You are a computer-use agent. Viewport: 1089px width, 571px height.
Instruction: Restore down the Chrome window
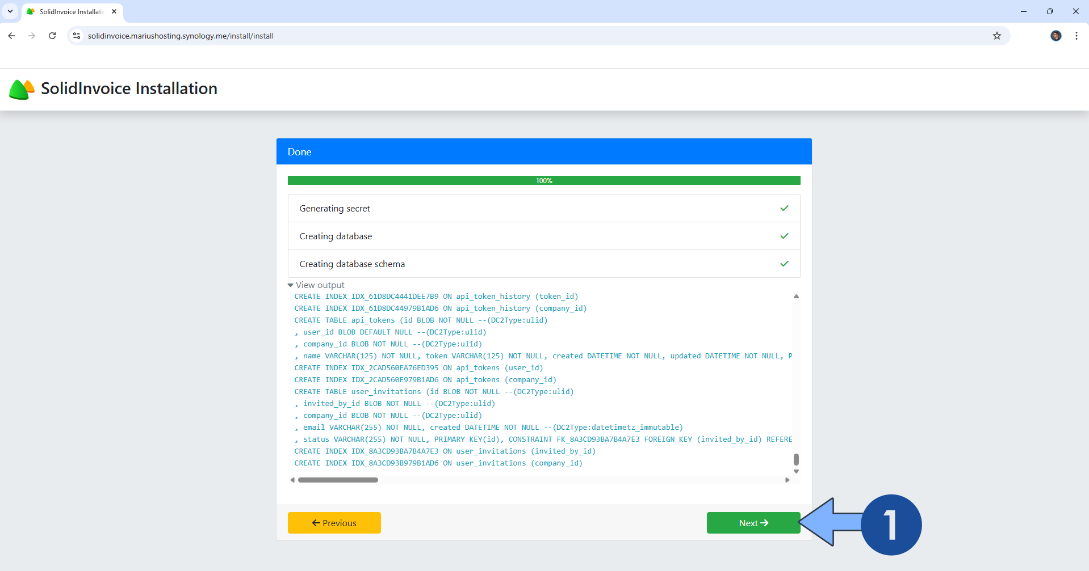1050,11
